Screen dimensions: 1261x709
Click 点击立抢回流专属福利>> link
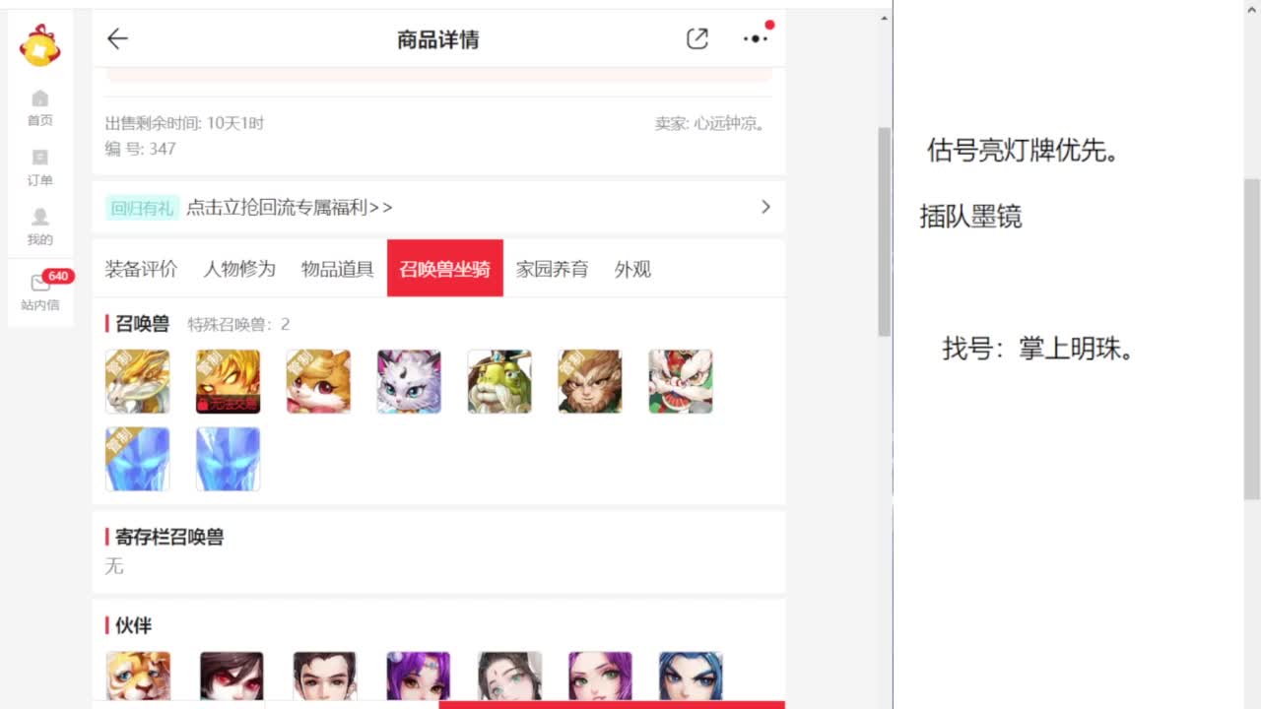click(290, 208)
